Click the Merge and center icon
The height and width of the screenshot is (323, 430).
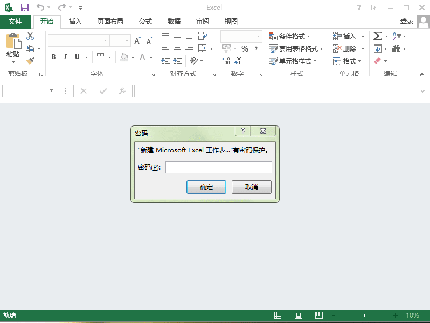tap(203, 48)
